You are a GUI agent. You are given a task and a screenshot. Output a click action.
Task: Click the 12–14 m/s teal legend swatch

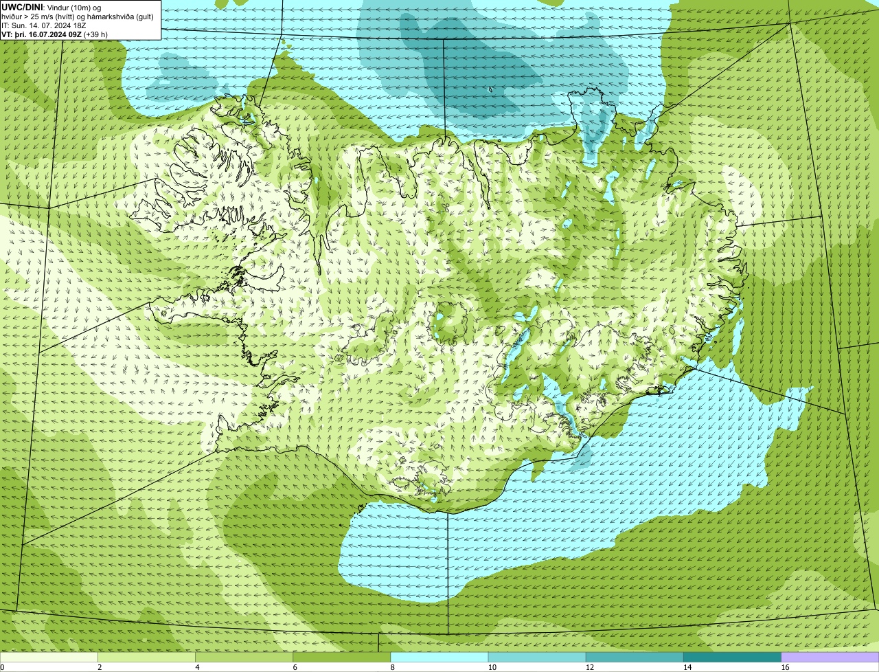[635, 657]
